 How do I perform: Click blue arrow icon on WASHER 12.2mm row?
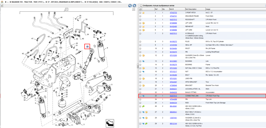click(143, 118)
